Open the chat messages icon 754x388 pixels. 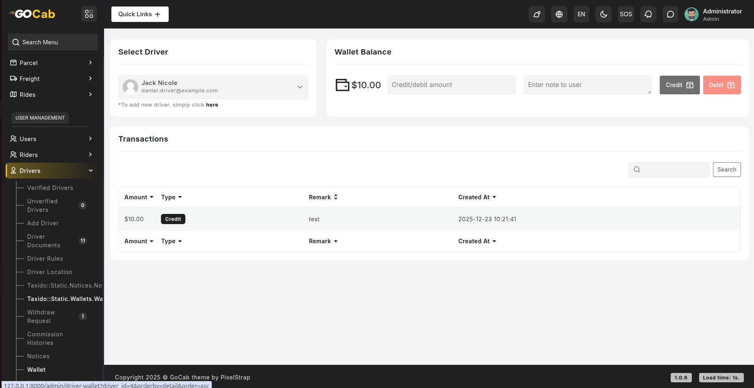pos(670,14)
